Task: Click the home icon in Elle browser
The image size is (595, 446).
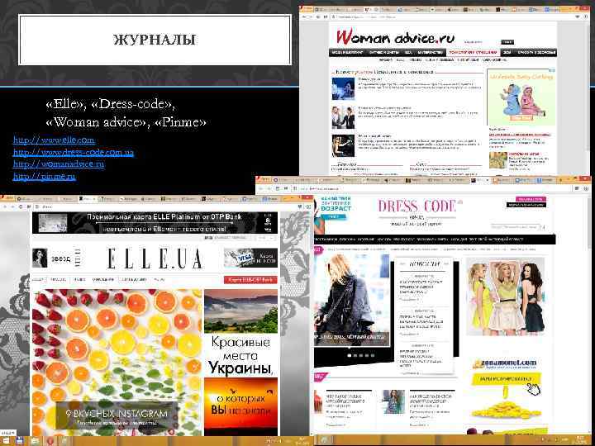Action: pyautogui.click(x=28, y=206)
